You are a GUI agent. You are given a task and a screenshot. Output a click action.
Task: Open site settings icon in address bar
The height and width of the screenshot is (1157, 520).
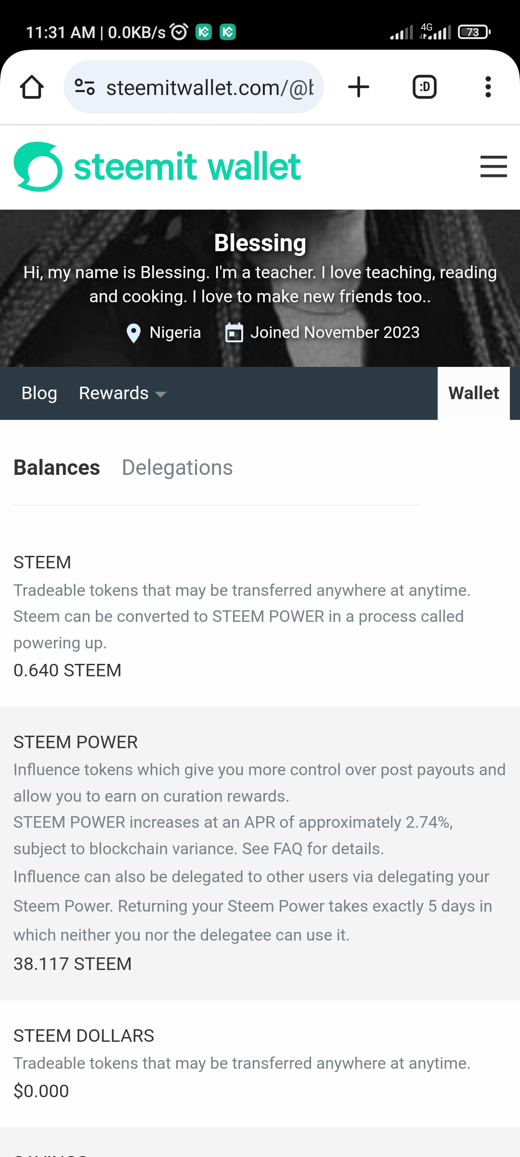point(85,87)
